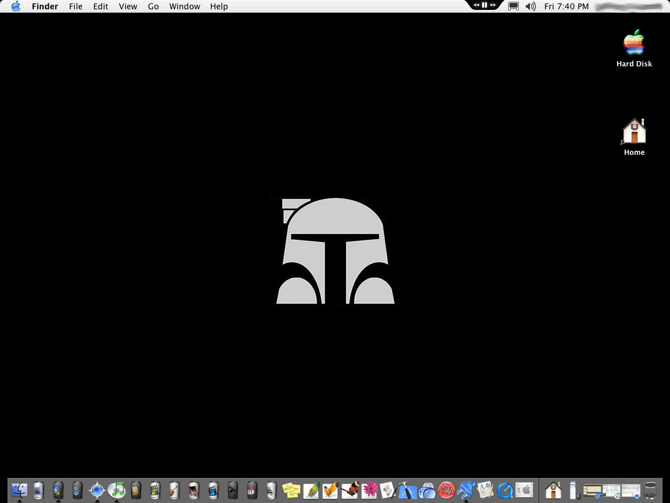The height and width of the screenshot is (503, 670).
Task: Open the View menu
Action: pos(128,6)
